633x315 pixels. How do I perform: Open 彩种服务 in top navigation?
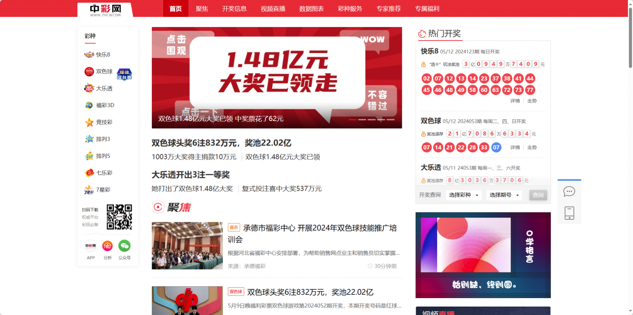pyautogui.click(x=350, y=8)
